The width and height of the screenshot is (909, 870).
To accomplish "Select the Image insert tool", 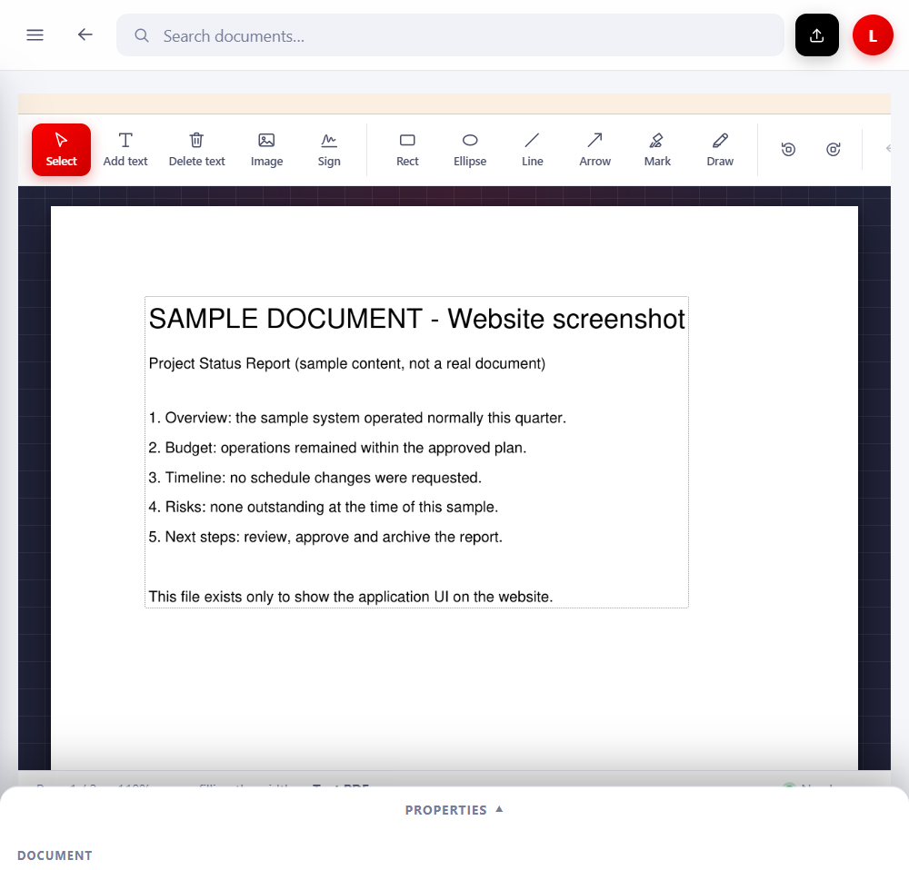I will [x=266, y=150].
